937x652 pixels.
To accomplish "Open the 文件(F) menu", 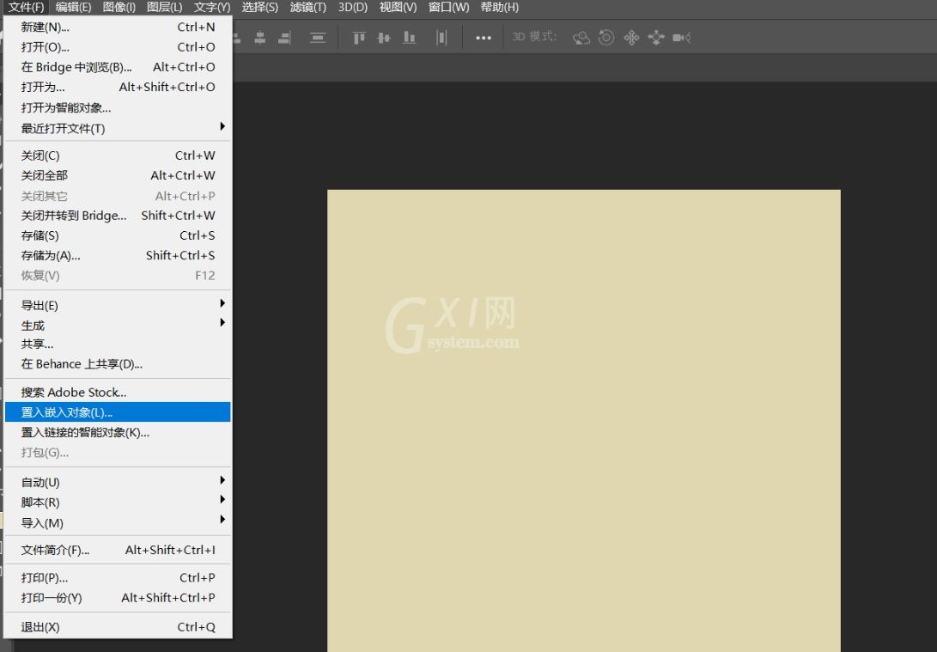I will pyautogui.click(x=27, y=7).
